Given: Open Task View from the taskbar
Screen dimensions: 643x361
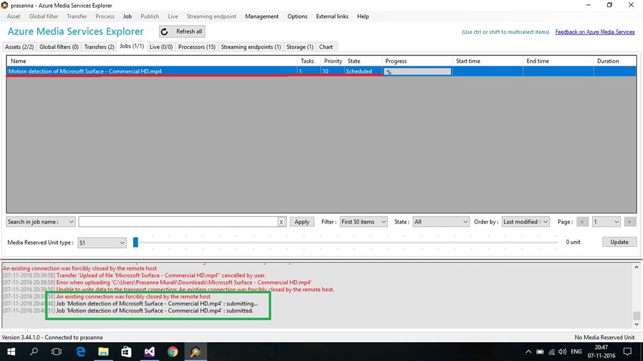Looking at the screenshot, I should click(57, 352).
